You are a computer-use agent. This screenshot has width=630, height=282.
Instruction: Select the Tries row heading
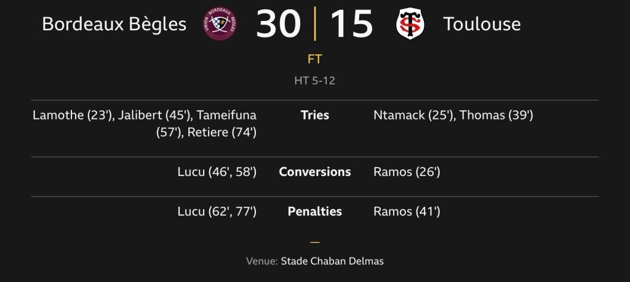coord(315,115)
